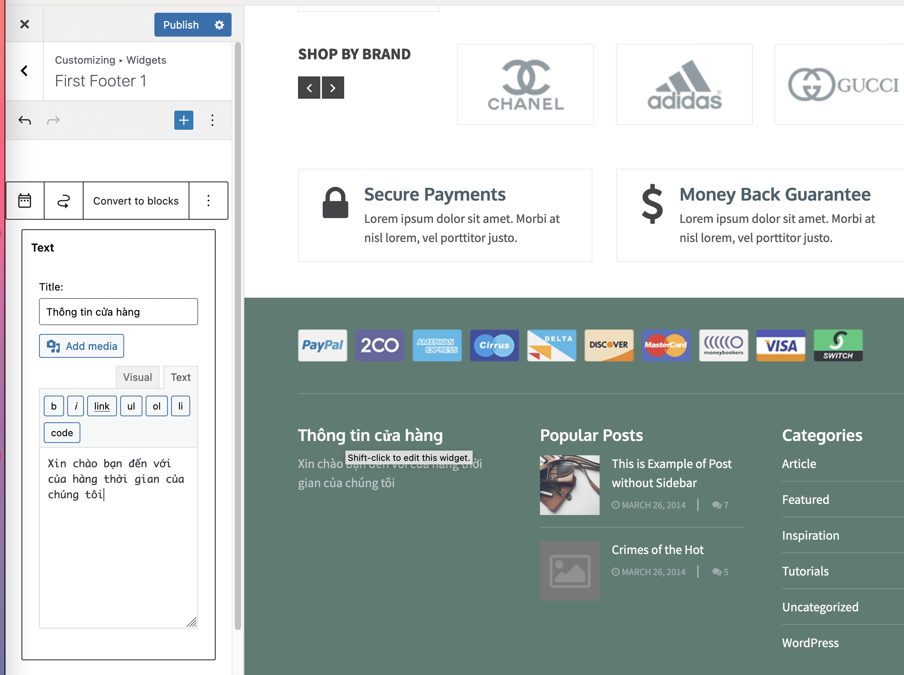The width and height of the screenshot is (904, 675).
Task: Add a block with the plus button
Action: point(183,120)
